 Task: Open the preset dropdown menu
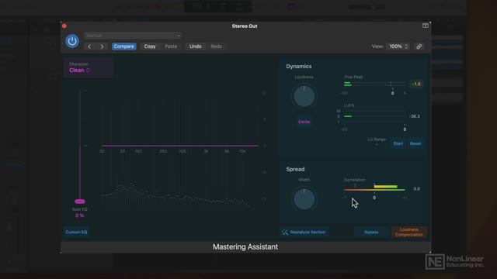point(133,36)
